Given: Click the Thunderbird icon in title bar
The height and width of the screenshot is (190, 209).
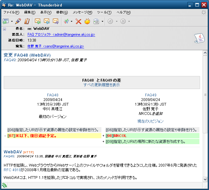Looking at the screenshot, I should [4, 5].
